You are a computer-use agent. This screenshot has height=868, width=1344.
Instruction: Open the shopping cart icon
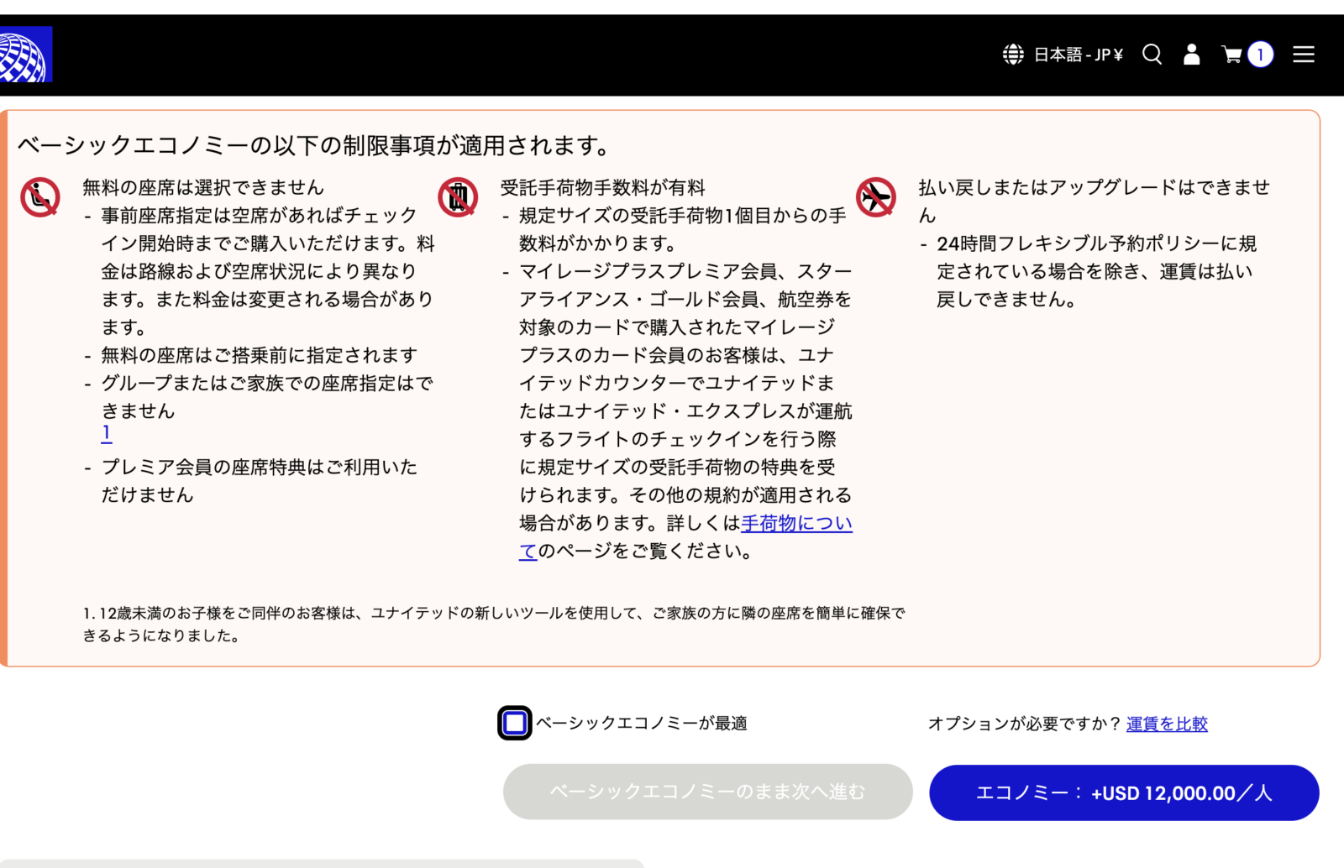point(1231,55)
